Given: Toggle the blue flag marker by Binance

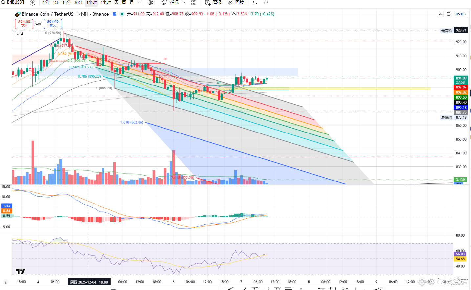Looking at the screenshot, I should coord(114,14).
